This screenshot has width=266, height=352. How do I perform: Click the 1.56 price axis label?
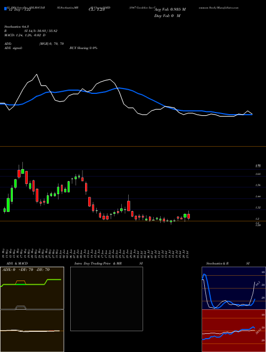(x=257, y=185)
